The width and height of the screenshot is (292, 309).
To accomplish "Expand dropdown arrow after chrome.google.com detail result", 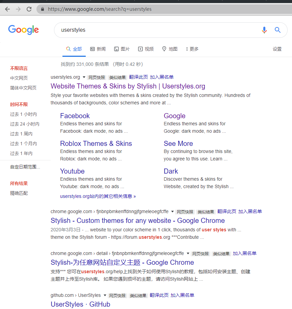I will 188,253.
